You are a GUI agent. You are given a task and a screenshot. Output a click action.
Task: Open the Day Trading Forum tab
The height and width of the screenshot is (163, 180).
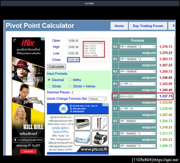(x=148, y=26)
